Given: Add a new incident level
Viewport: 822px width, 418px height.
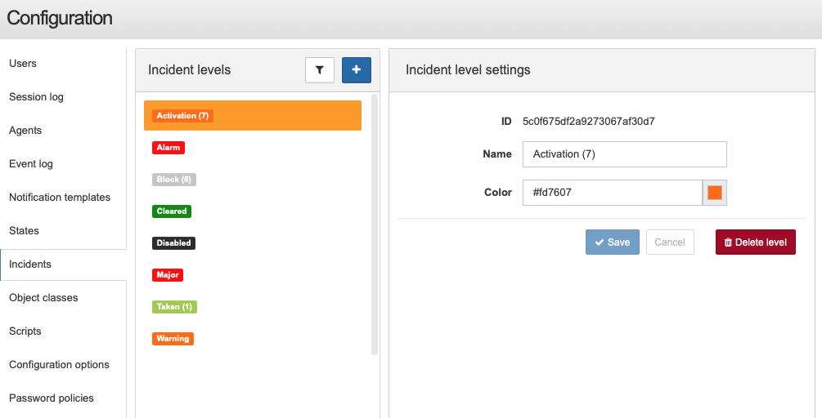Looking at the screenshot, I should click(x=357, y=70).
